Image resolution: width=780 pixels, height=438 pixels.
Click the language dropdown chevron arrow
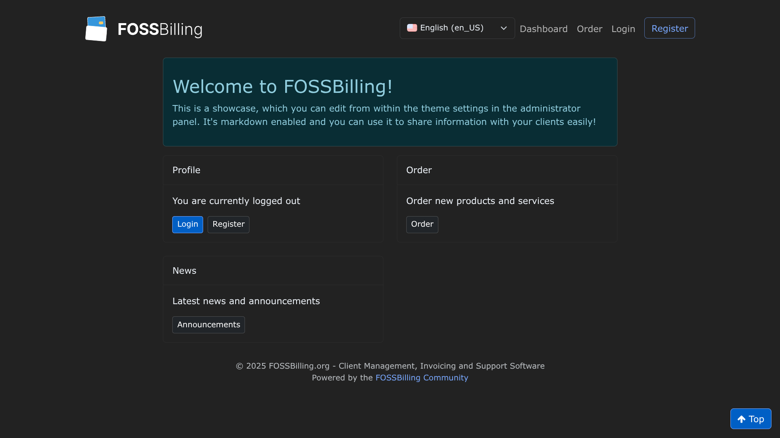pyautogui.click(x=504, y=28)
